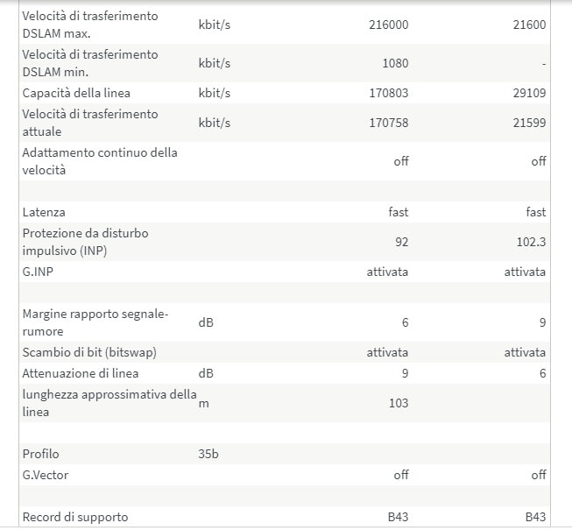Screen dimensions: 572x530
Task: Select the 1080 DSLAM min value
Action: [x=394, y=63]
